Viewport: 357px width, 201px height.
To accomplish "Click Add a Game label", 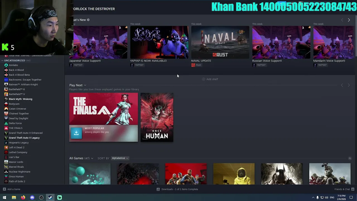I will (x=14, y=189).
